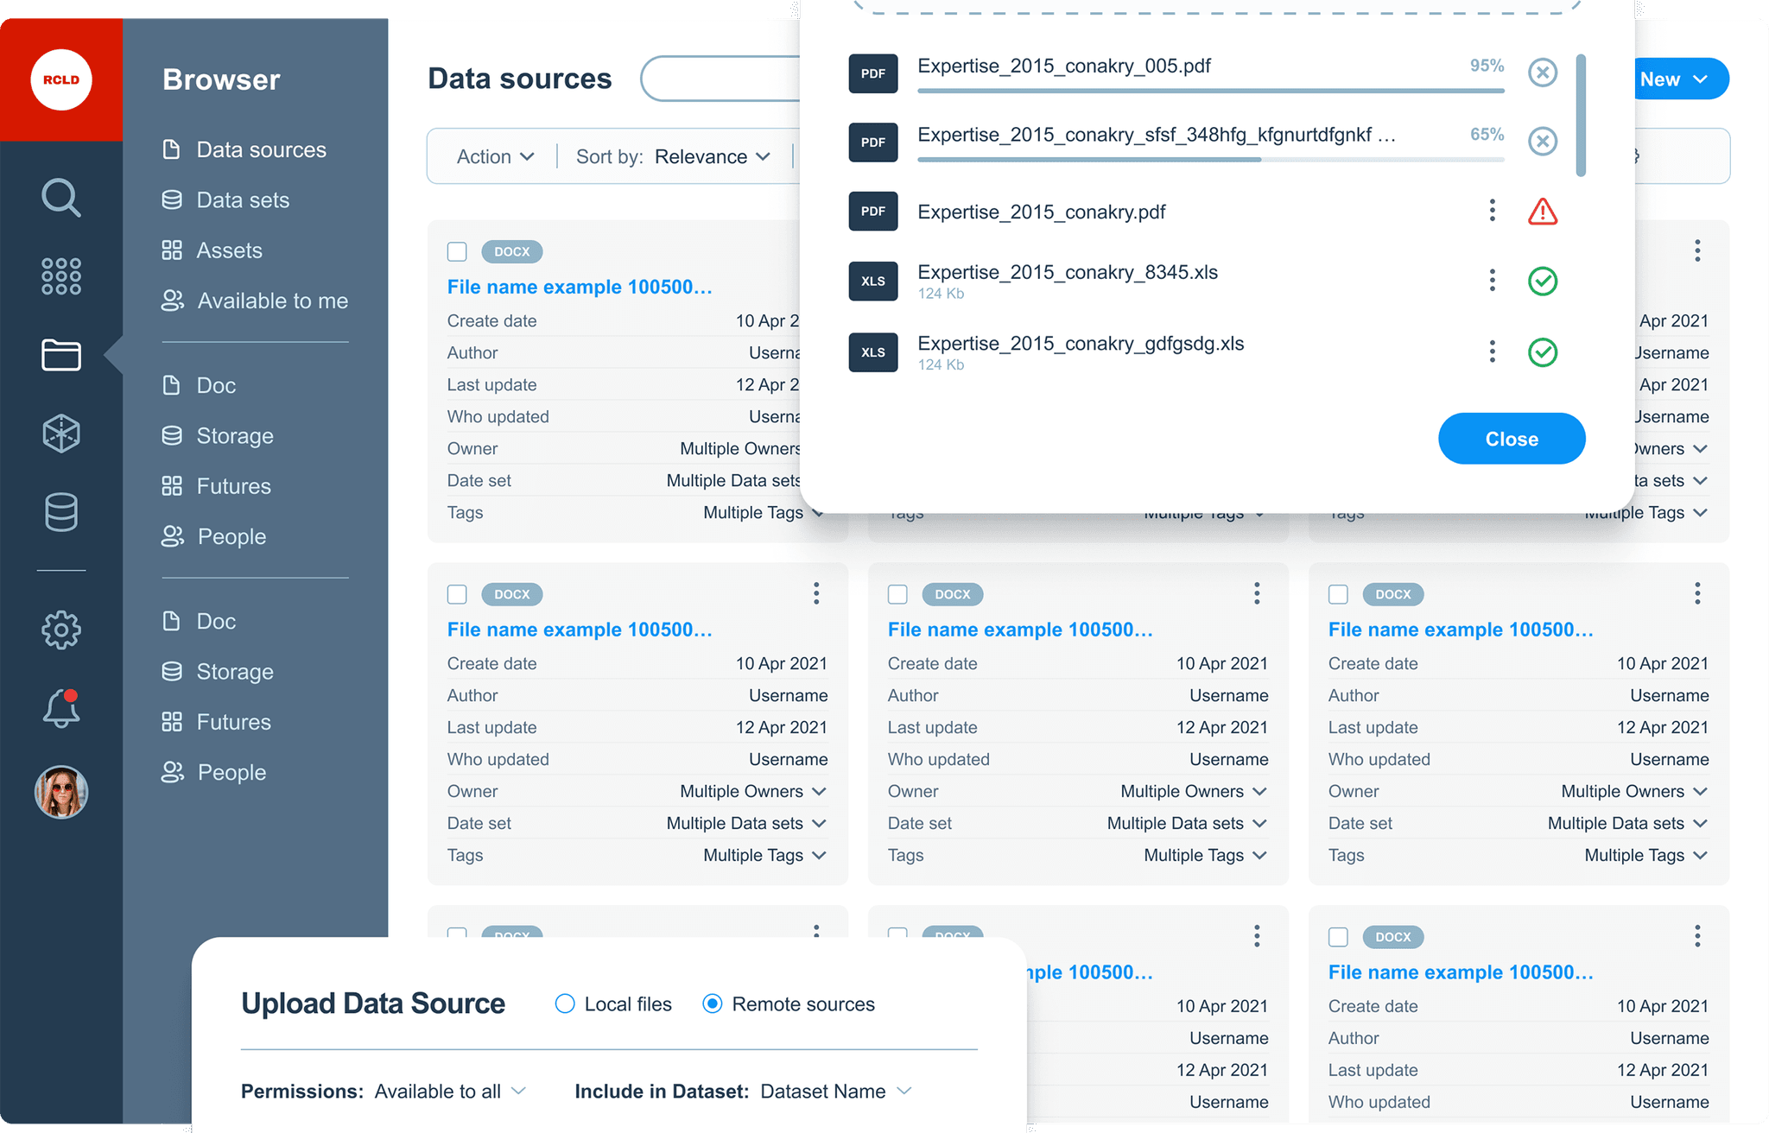This screenshot has width=1769, height=1133.
Task: Tick the checkbox on the first DOCX card
Action: 457,251
